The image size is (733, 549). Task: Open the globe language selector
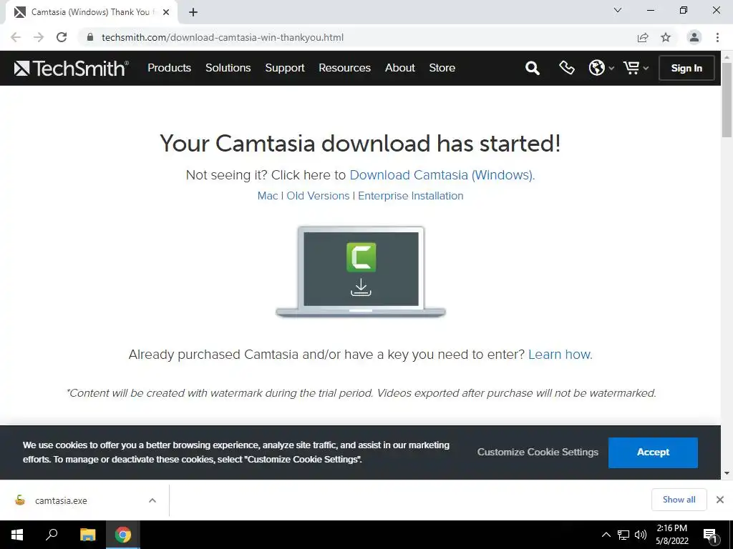pyautogui.click(x=601, y=68)
